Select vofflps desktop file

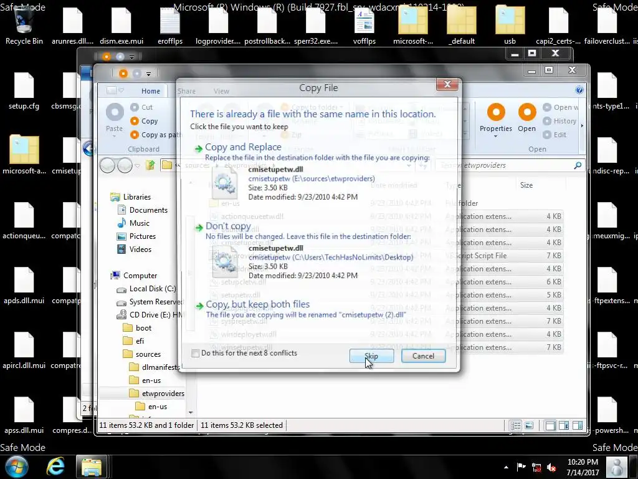coord(364,25)
